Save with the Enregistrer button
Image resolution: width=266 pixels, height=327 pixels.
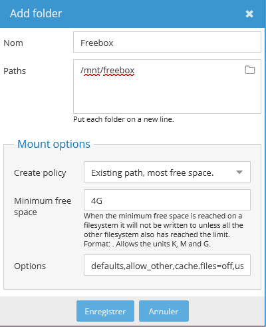click(x=105, y=311)
